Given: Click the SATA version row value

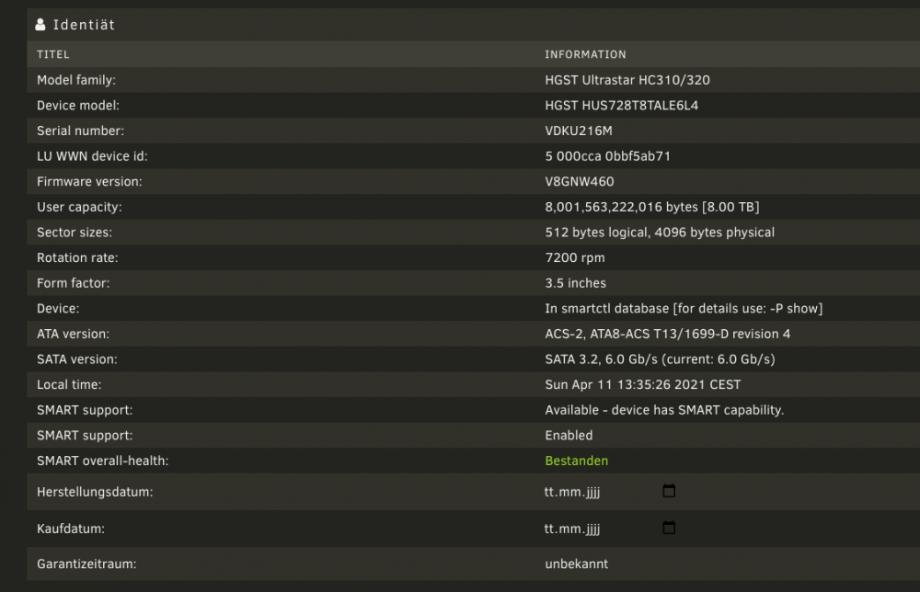Looking at the screenshot, I should tap(660, 359).
